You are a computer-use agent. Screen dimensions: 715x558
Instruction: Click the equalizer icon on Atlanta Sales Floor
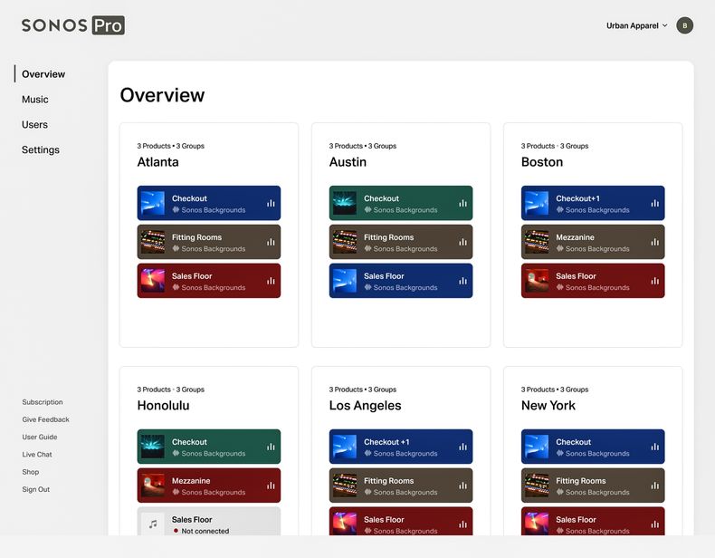point(271,281)
